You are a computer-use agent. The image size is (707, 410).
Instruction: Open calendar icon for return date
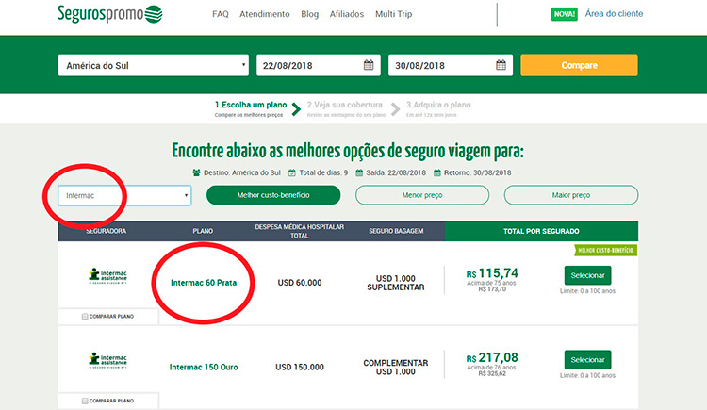tap(501, 65)
